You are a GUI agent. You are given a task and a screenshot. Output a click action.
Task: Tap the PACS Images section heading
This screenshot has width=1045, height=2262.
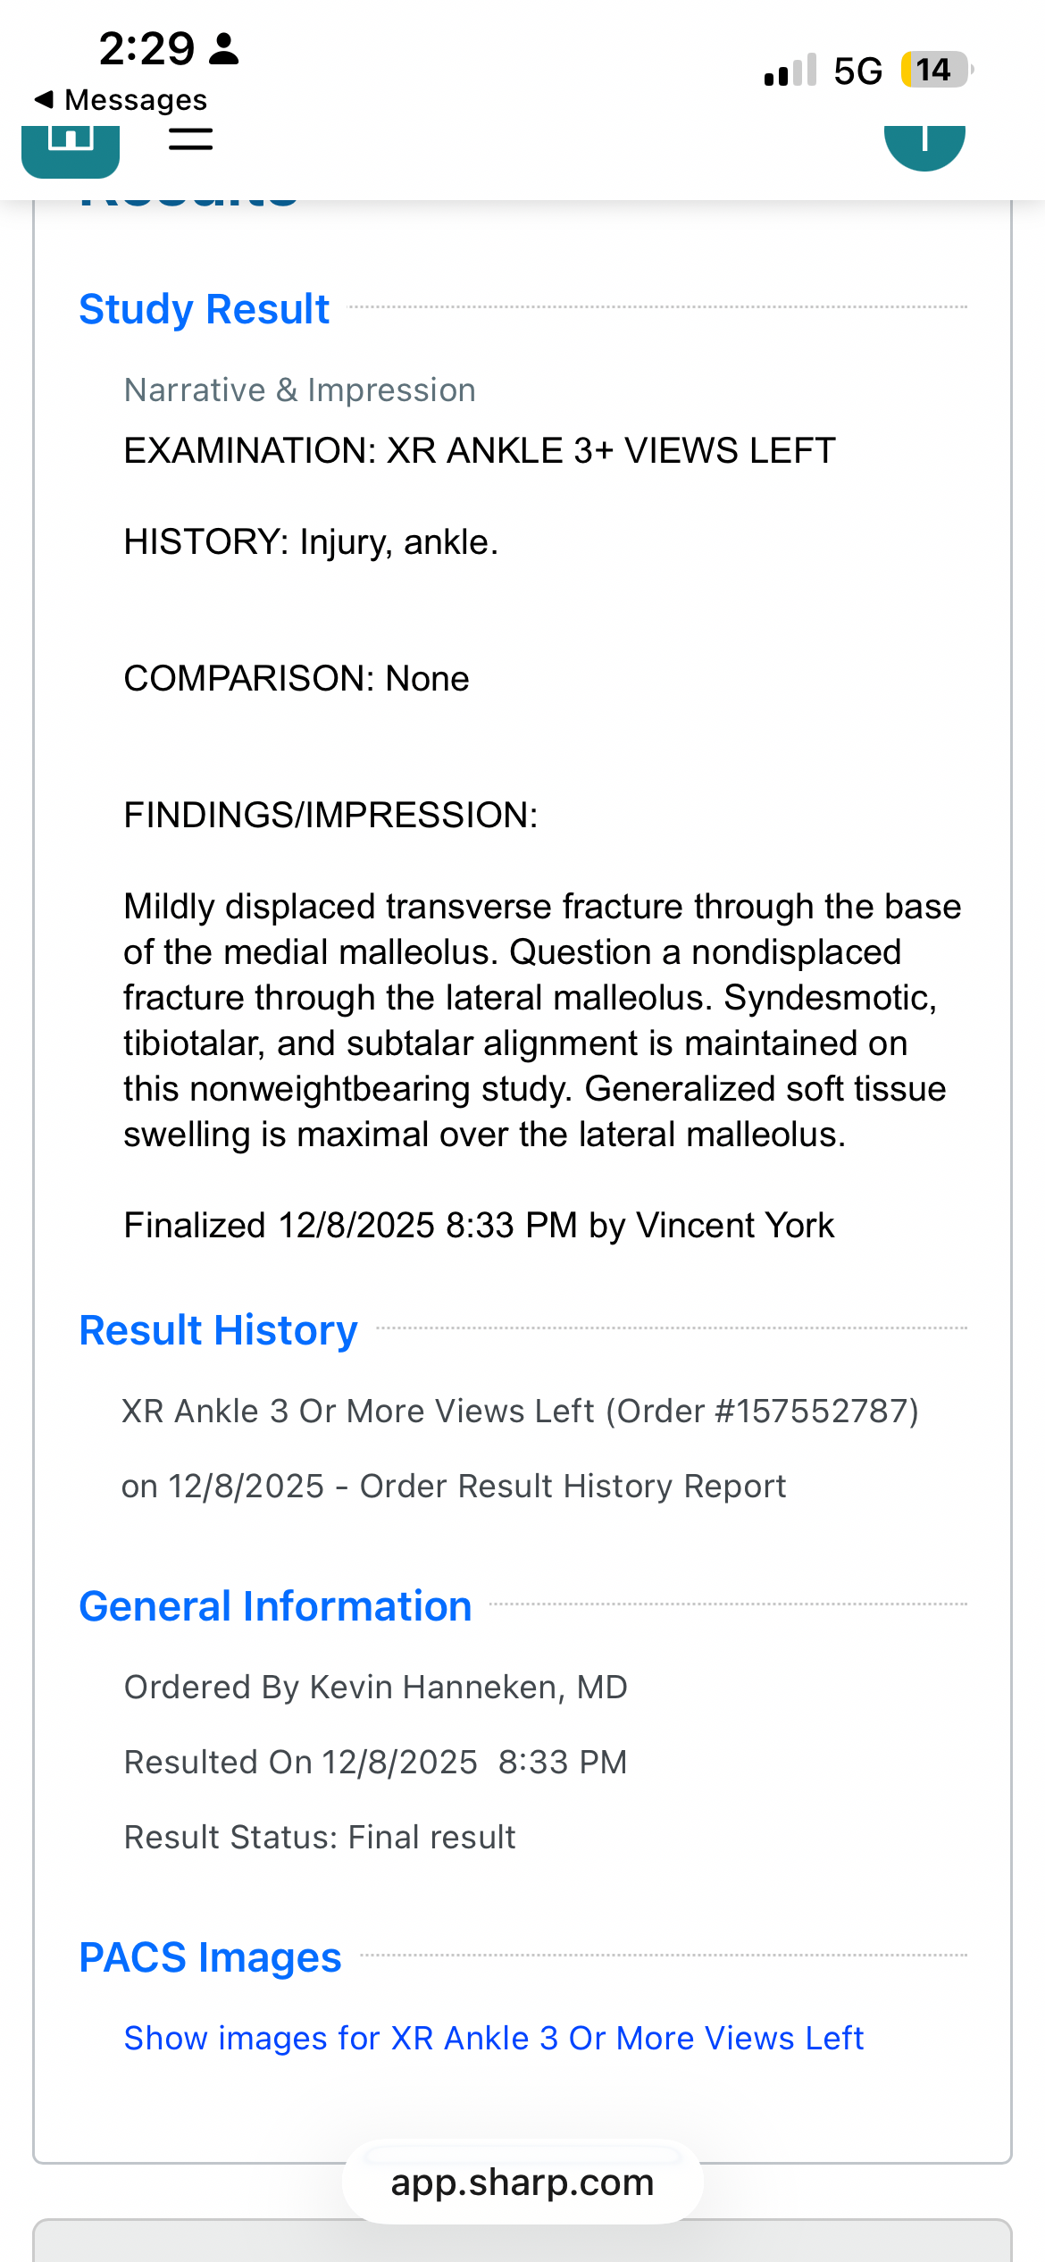210,1957
